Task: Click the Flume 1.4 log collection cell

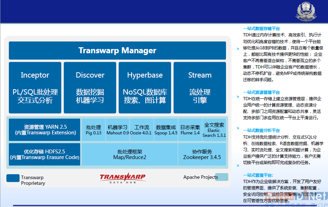Action: tap(190, 130)
